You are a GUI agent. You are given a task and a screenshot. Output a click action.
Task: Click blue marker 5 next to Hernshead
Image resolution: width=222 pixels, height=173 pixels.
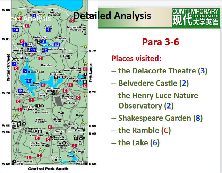tap(25, 71)
